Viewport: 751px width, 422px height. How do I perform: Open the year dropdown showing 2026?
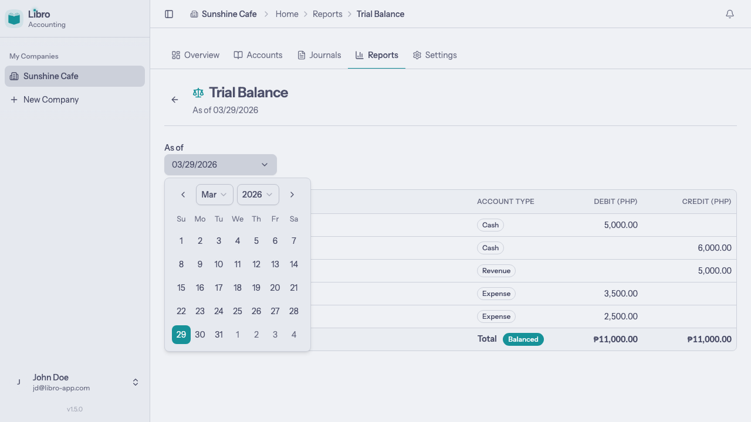(258, 195)
